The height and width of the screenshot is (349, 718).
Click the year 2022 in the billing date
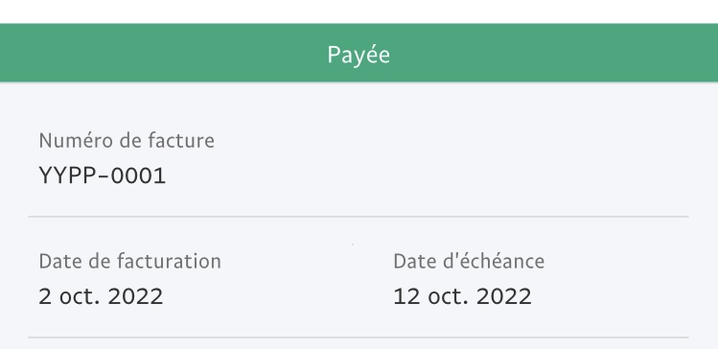(135, 296)
